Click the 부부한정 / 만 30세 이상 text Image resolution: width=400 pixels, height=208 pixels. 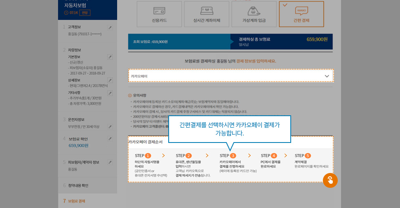coord(83,127)
